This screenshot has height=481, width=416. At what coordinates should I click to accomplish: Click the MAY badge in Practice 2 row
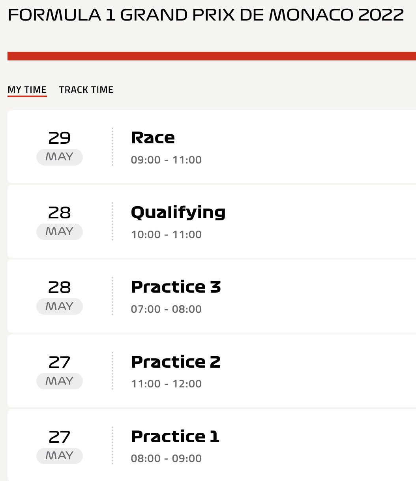pos(60,381)
